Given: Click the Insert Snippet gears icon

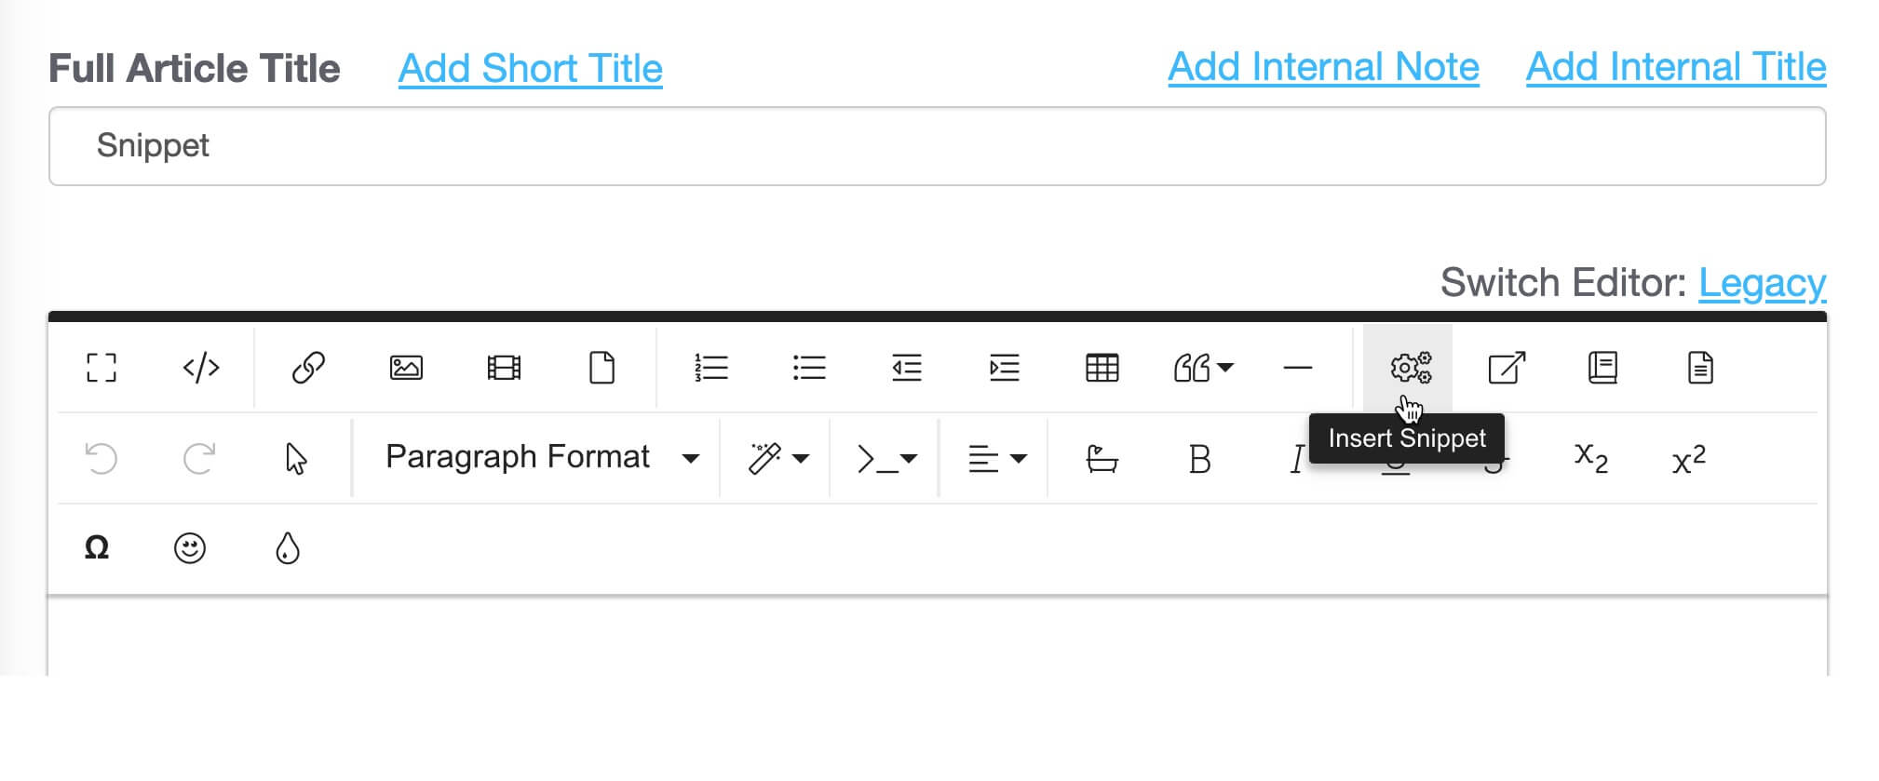Looking at the screenshot, I should click(x=1409, y=368).
